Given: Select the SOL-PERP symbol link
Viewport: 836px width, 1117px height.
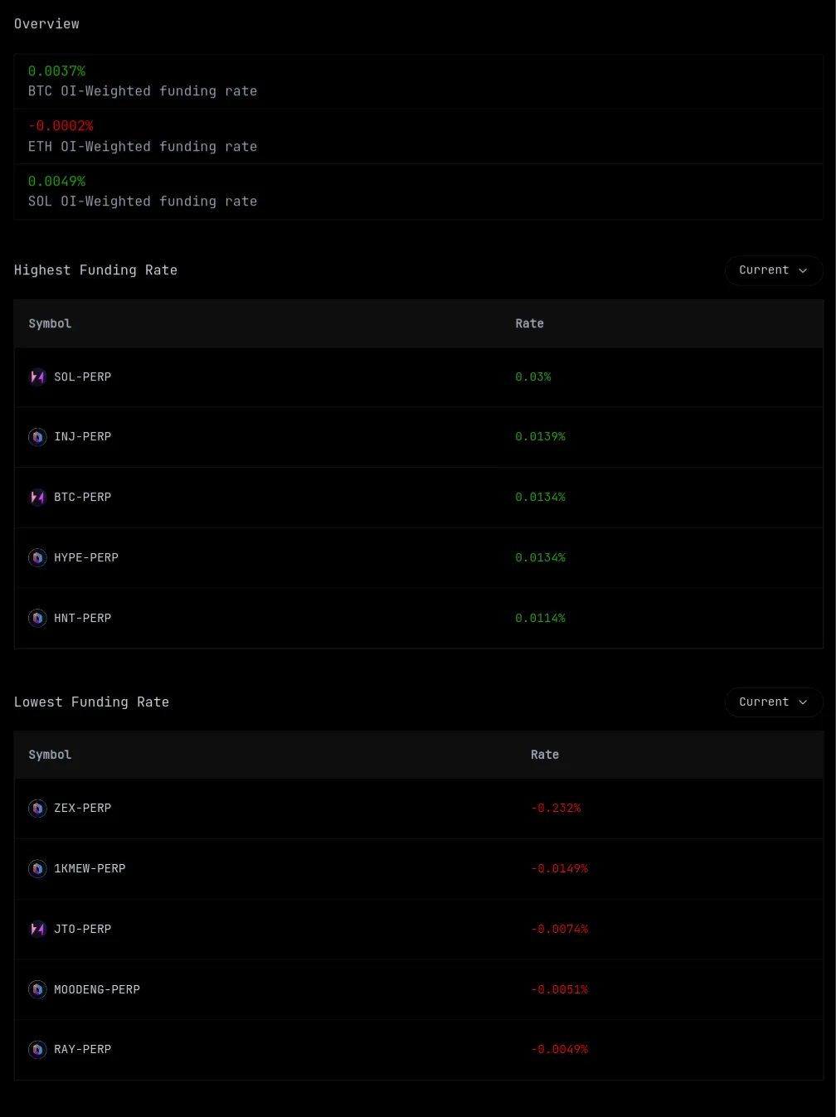Looking at the screenshot, I should (83, 377).
